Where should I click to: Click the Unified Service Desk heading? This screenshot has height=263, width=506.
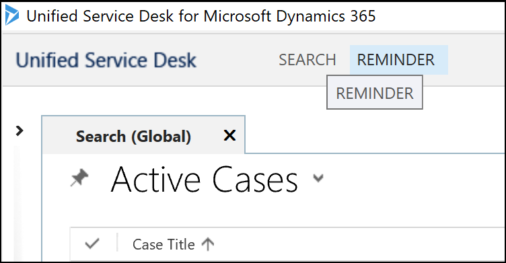pyautogui.click(x=106, y=61)
